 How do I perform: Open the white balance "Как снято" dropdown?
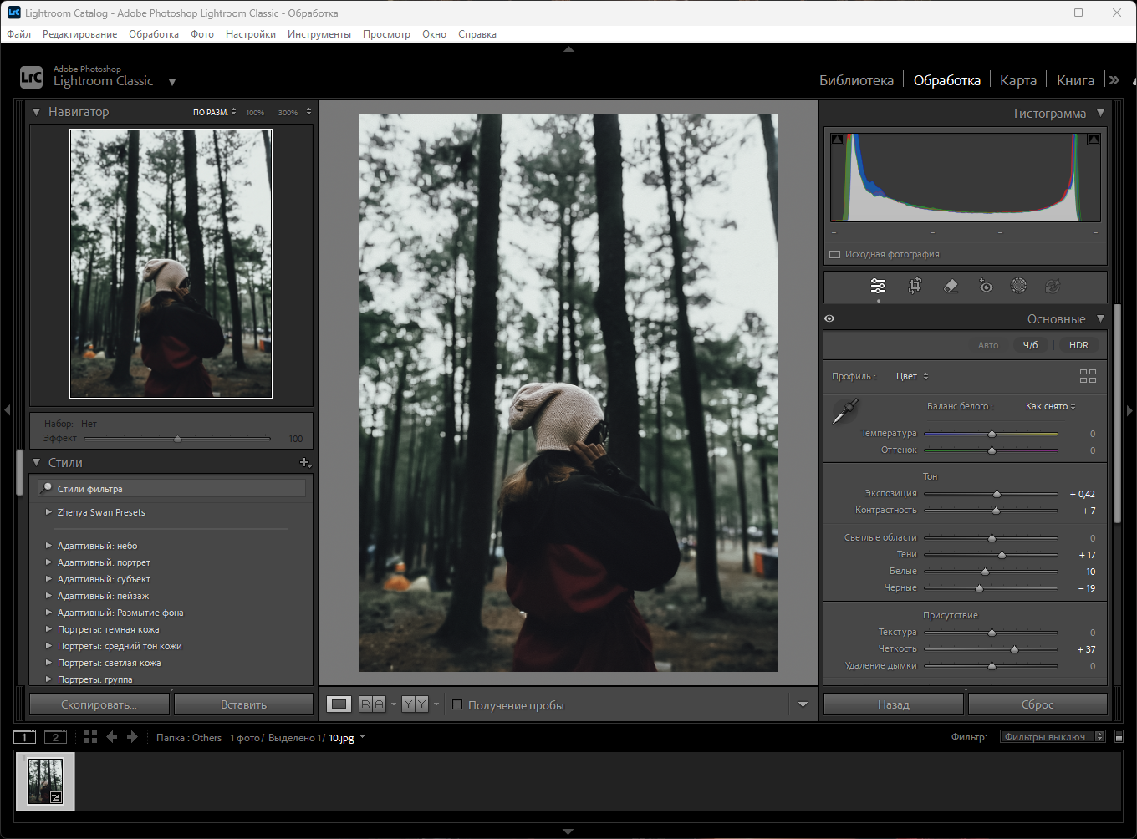(x=1050, y=406)
